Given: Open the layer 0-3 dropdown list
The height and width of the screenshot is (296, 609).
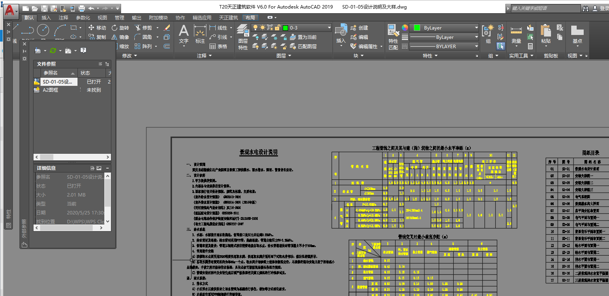Looking at the screenshot, I should [329, 28].
